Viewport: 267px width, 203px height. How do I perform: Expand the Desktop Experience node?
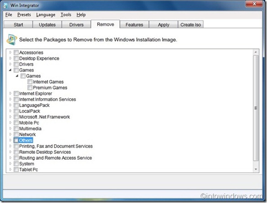coord(10,58)
